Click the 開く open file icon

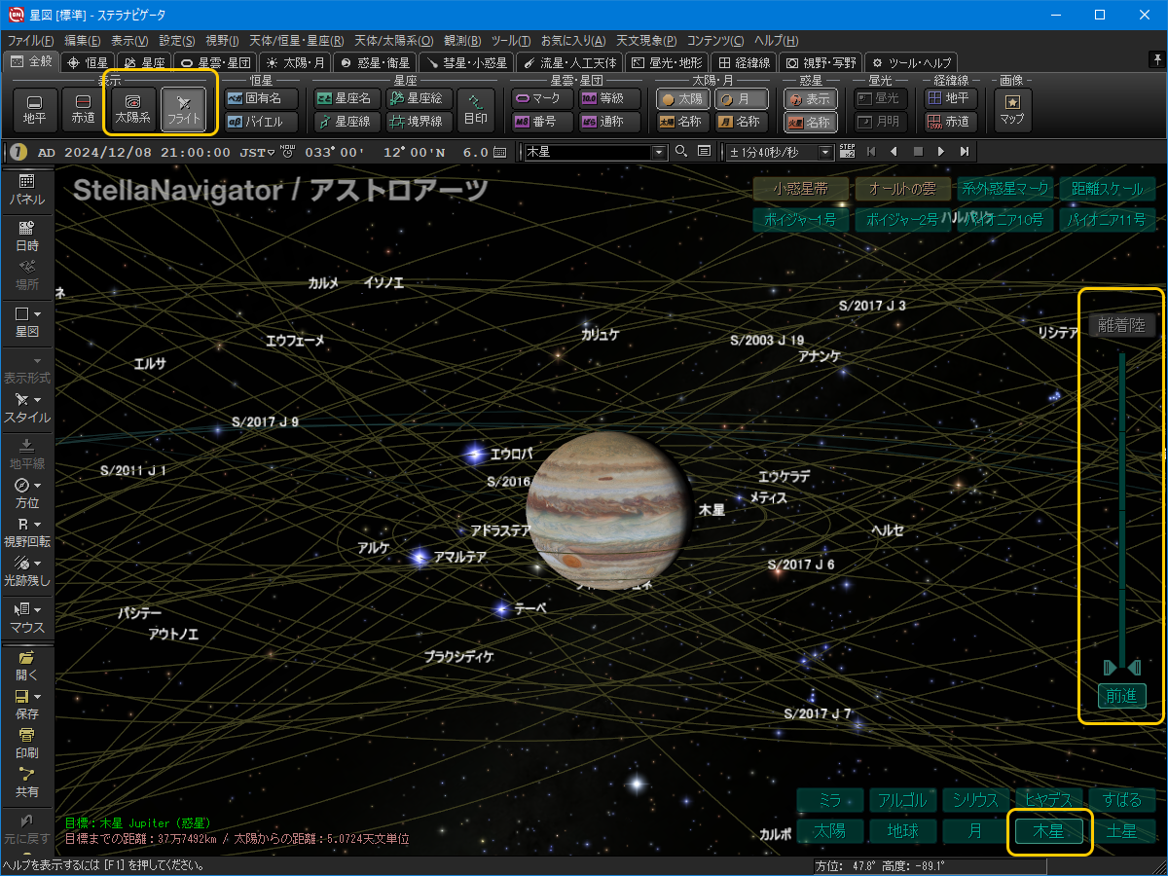point(26,665)
